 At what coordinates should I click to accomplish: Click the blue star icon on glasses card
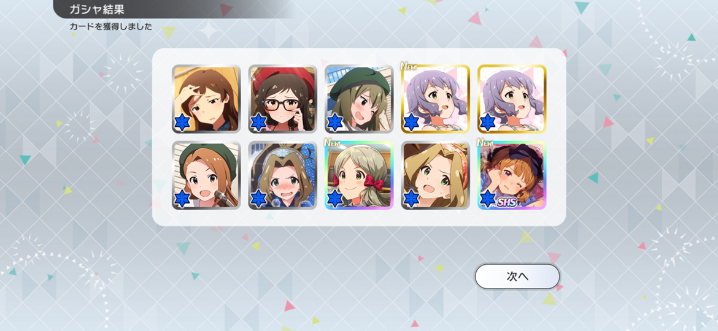point(259,122)
